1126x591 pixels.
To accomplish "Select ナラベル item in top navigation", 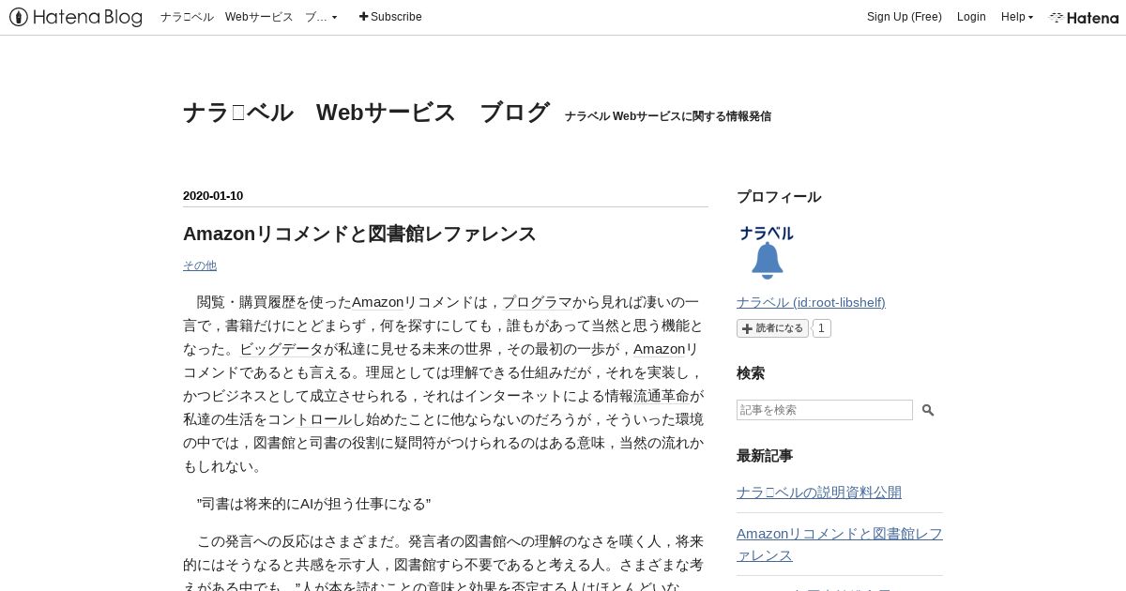I will coord(187,17).
